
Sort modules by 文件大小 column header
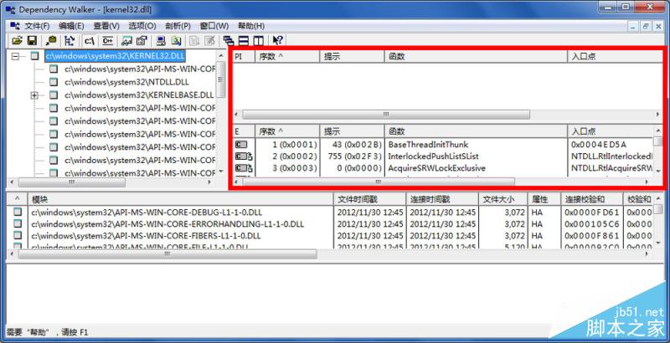[x=503, y=199]
